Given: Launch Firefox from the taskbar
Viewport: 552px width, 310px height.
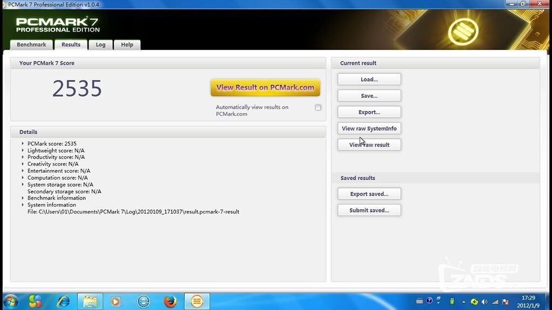Looking at the screenshot, I should (x=170, y=301).
